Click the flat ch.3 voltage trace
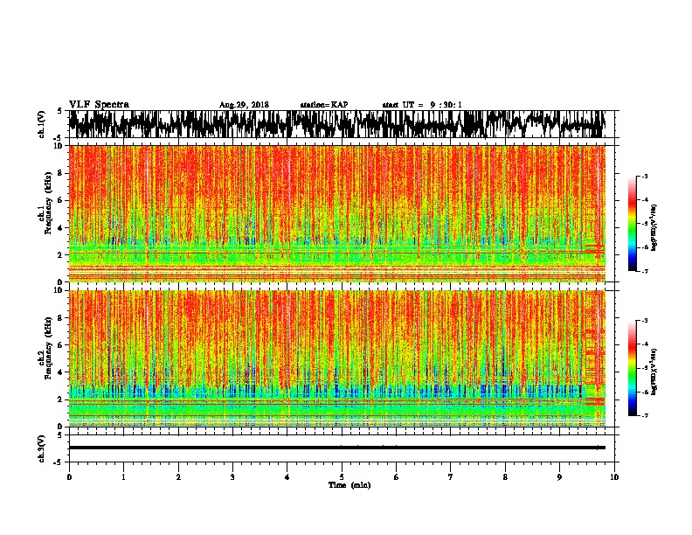Image resolution: width=692 pixels, height=535 pixels. pyautogui.click(x=337, y=448)
